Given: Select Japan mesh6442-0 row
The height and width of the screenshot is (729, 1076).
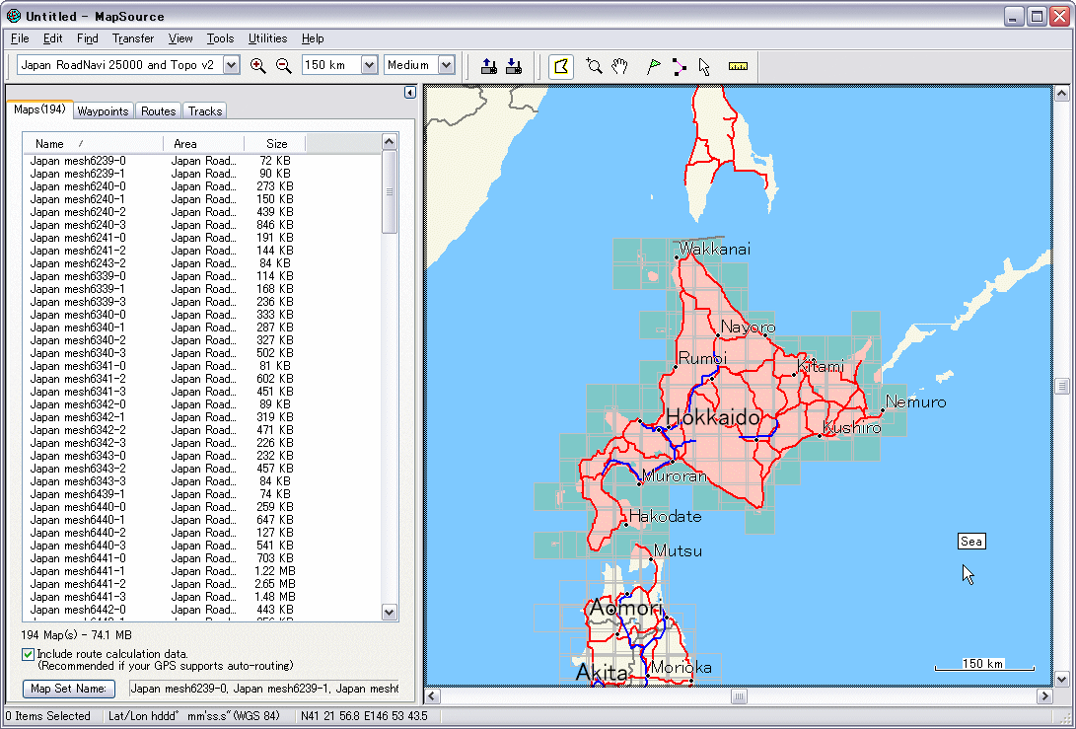Looking at the screenshot, I should click(202, 610).
